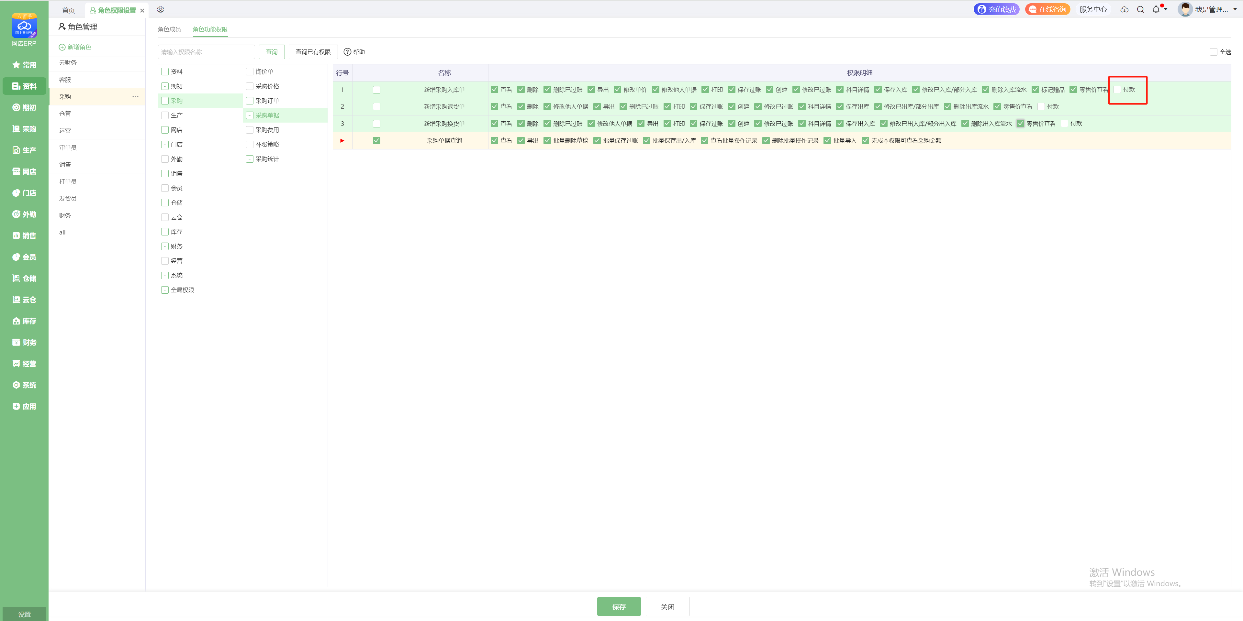This screenshot has width=1243, height=621.
Task: Open the 资料 sidebar module
Action: click(24, 86)
